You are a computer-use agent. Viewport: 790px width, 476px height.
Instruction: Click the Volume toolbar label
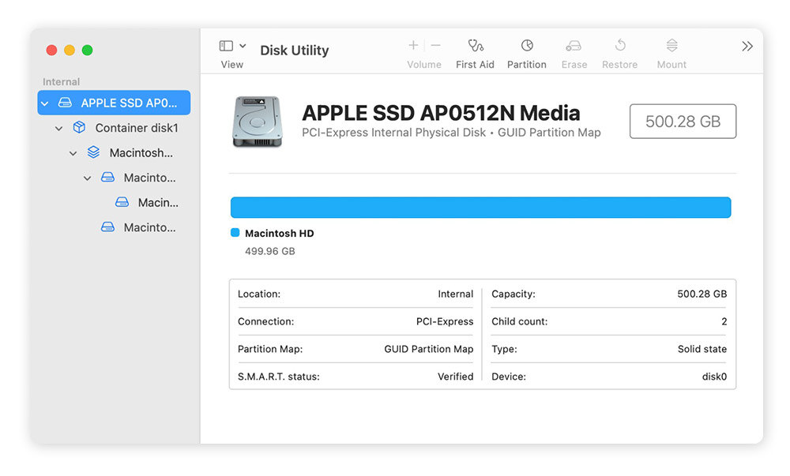pyautogui.click(x=424, y=65)
